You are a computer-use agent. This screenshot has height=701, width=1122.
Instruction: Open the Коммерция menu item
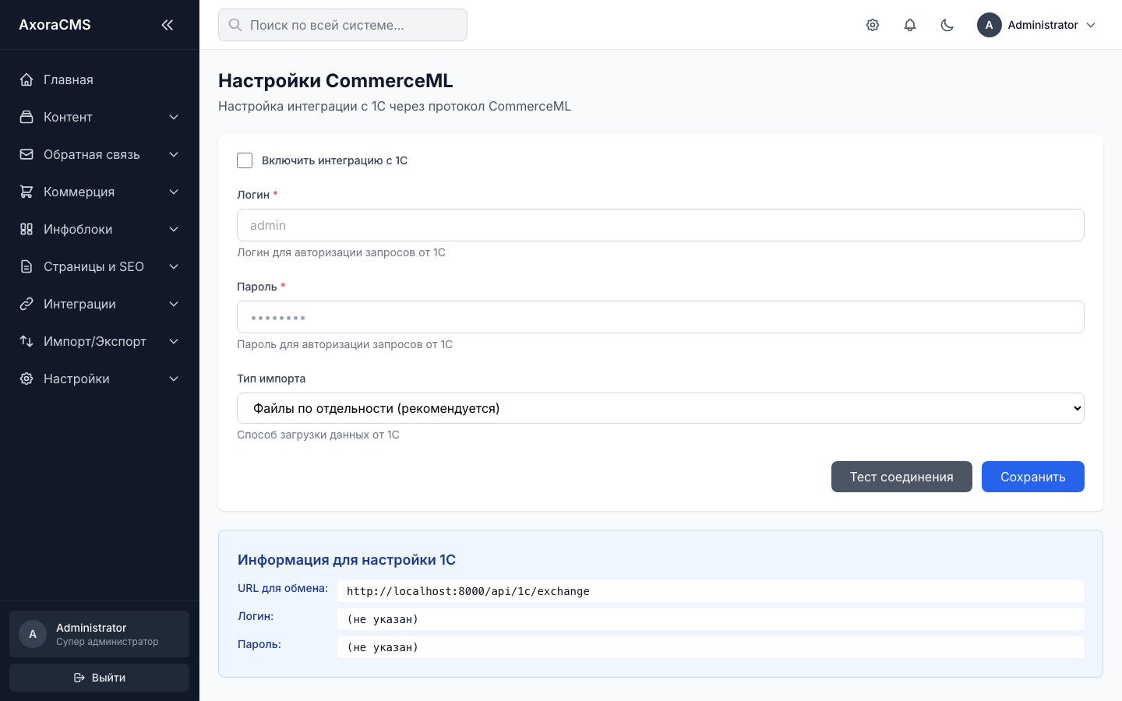tap(100, 192)
